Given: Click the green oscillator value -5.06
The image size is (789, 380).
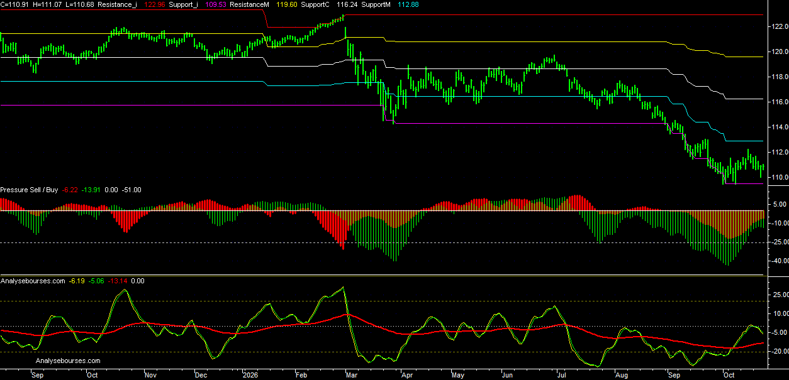Looking at the screenshot, I should click(x=97, y=281).
